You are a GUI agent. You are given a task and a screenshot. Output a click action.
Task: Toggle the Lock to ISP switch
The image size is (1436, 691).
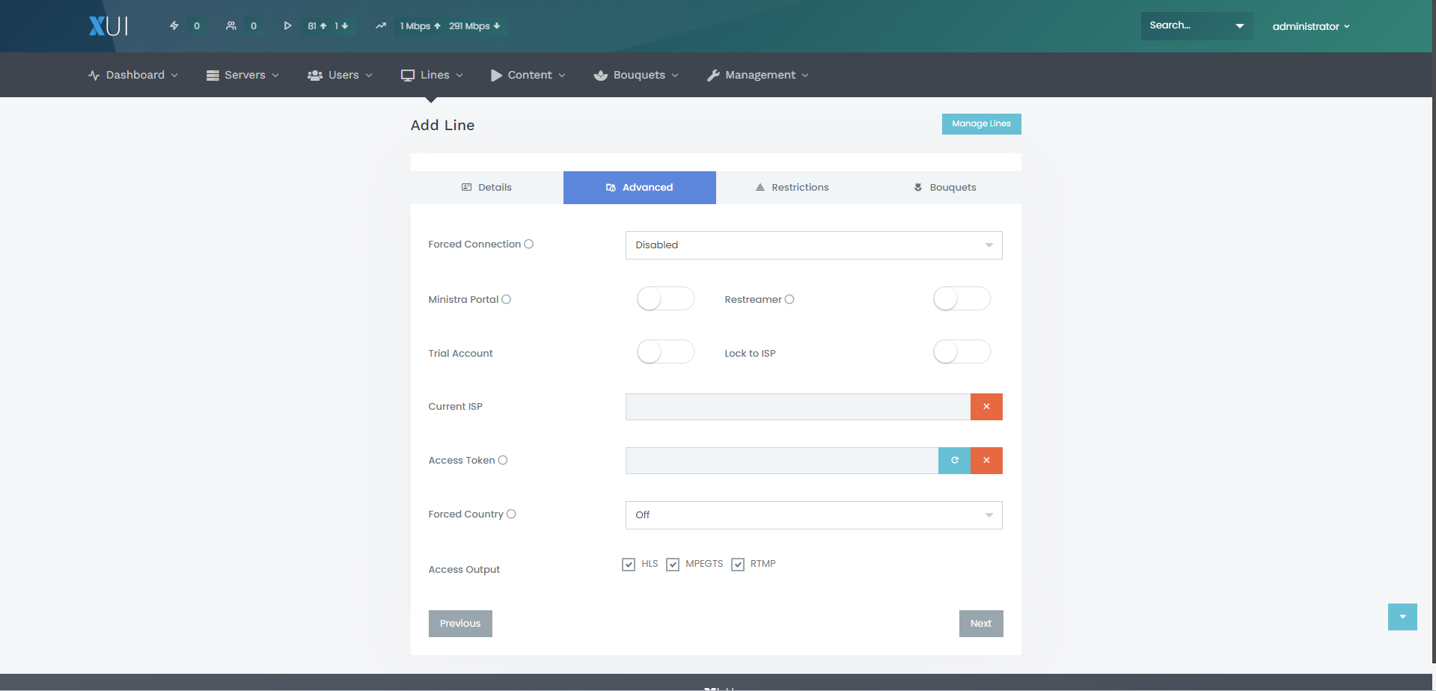962,352
